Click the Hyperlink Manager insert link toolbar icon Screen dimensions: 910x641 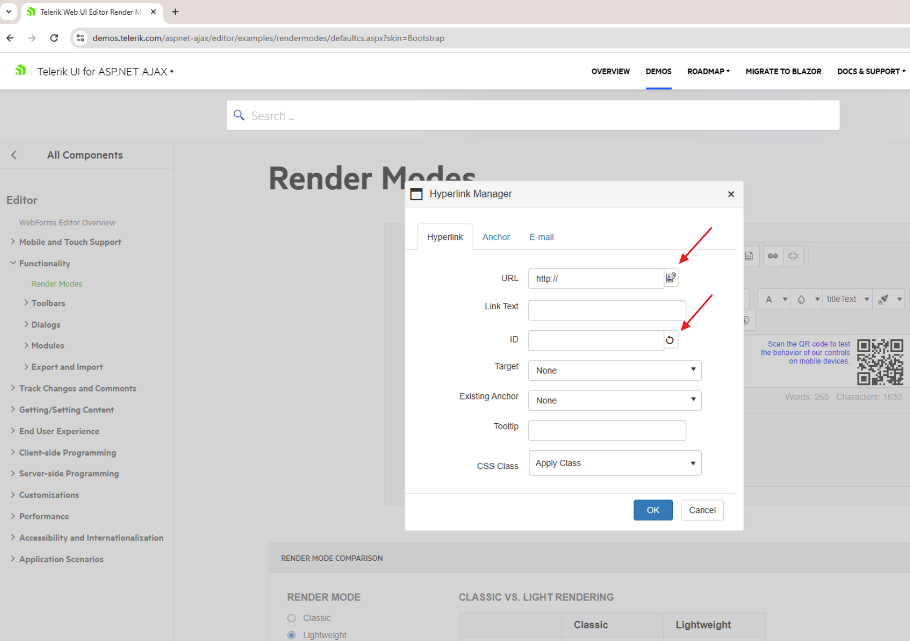[773, 256]
